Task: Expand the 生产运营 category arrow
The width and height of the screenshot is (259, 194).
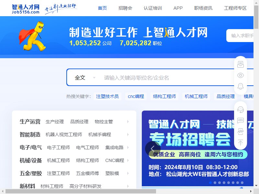Action: pyautogui.click(x=128, y=122)
